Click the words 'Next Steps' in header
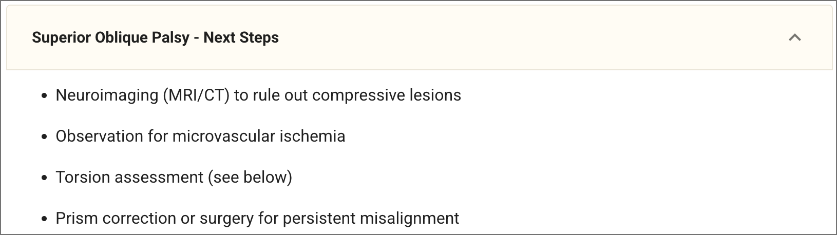Viewport: 837px width, 235px height. (241, 37)
